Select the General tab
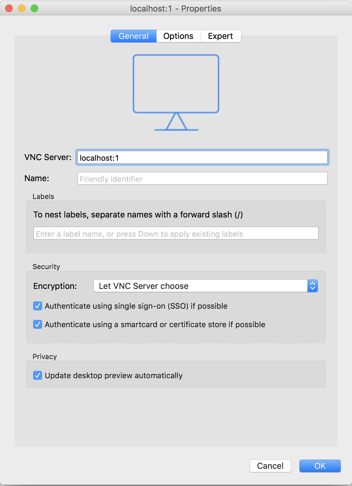Image resolution: width=352 pixels, height=486 pixels. point(134,36)
